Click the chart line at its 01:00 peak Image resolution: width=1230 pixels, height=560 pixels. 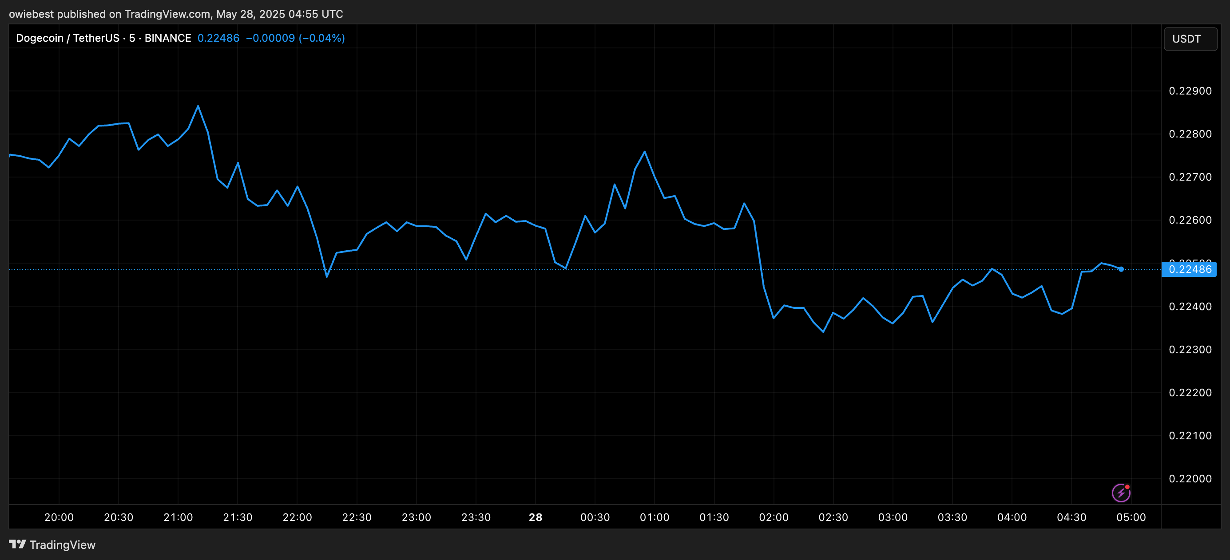[644, 152]
